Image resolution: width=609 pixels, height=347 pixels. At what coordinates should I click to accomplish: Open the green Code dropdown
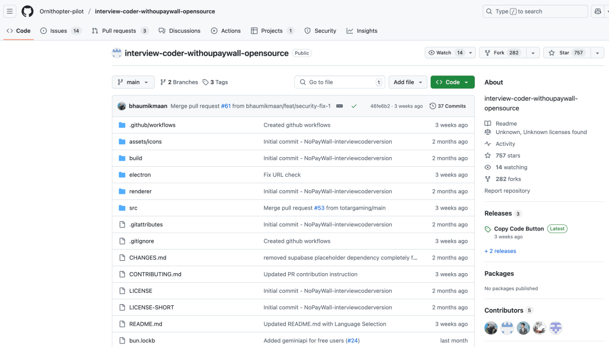[x=452, y=82]
